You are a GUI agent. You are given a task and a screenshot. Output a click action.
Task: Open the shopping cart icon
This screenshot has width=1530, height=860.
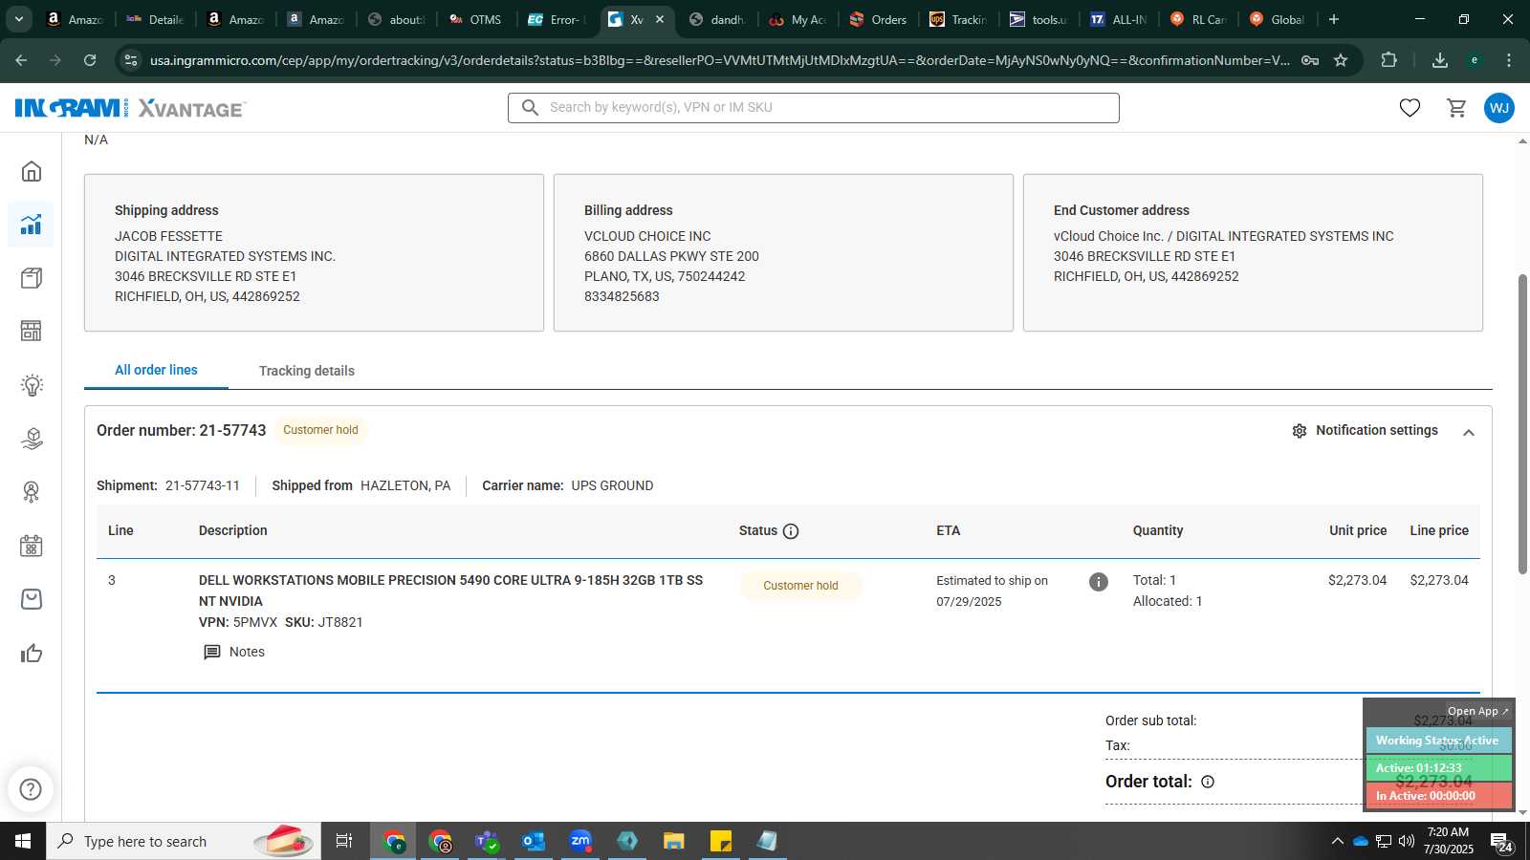point(1456,108)
